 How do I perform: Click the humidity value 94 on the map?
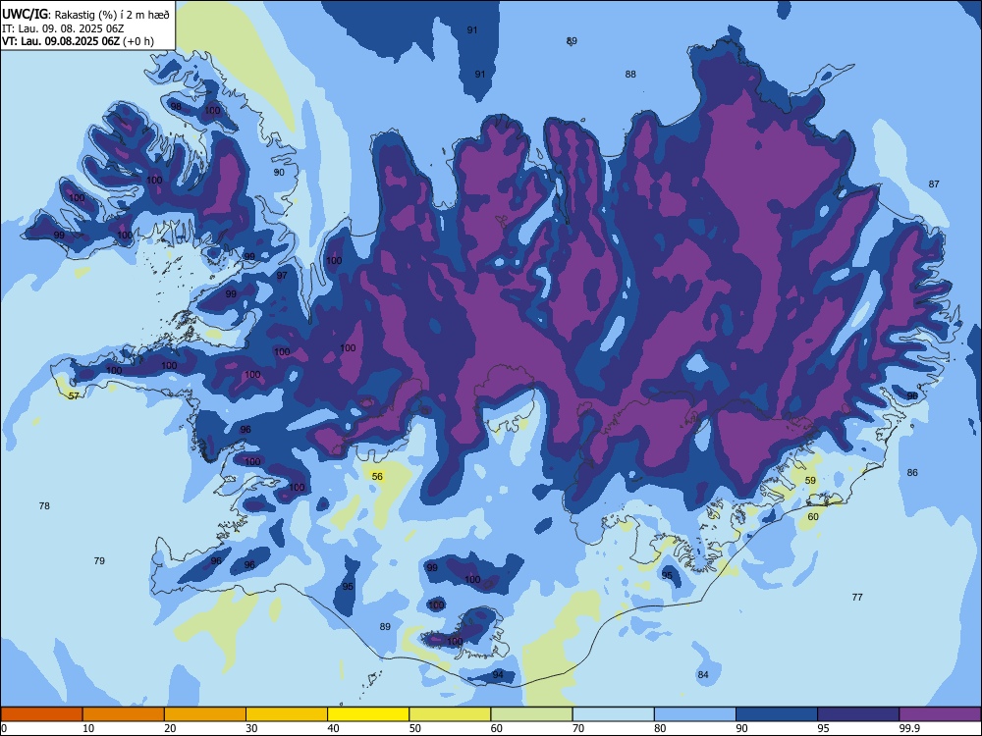[x=498, y=675]
